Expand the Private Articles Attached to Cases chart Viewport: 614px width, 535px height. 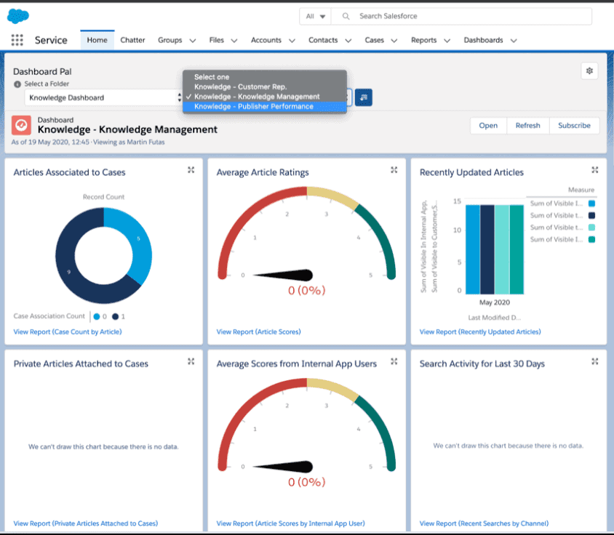click(x=191, y=361)
